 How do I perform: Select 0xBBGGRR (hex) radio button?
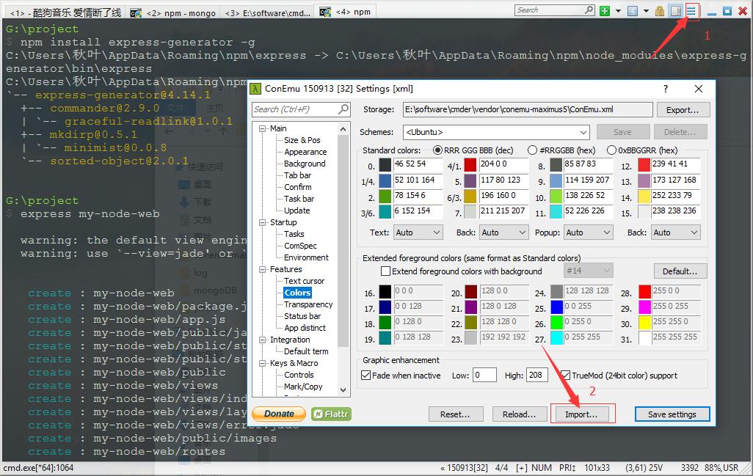click(611, 150)
